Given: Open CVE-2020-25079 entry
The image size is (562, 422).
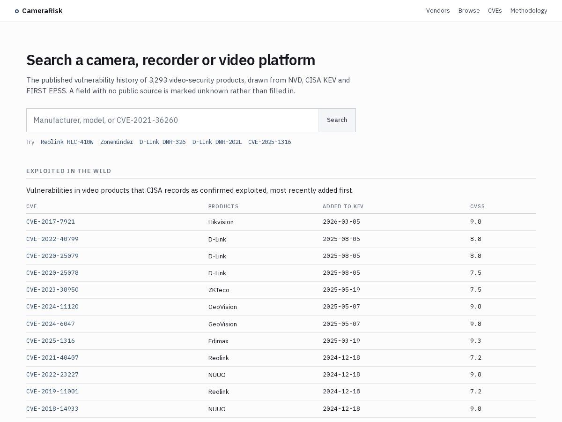Looking at the screenshot, I should [52, 256].
